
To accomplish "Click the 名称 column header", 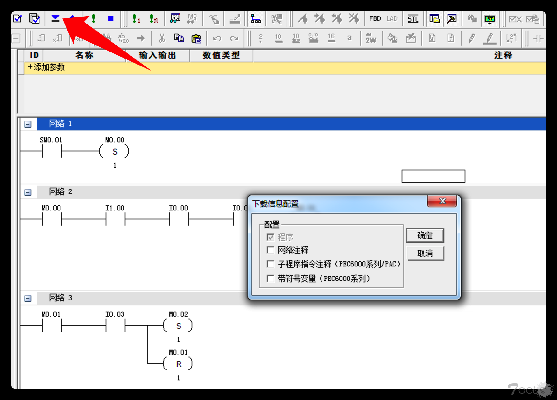I will (x=84, y=55).
